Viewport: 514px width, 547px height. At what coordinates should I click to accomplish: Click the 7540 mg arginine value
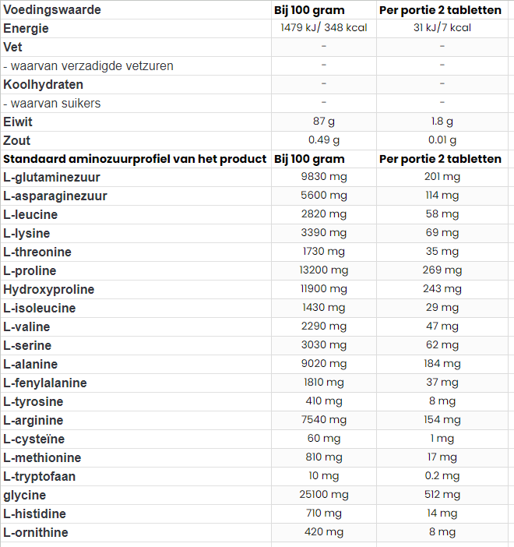pos(323,420)
